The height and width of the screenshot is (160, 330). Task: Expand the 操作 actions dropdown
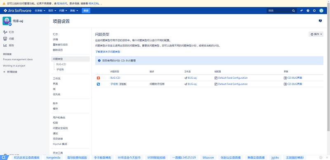coord(316,34)
